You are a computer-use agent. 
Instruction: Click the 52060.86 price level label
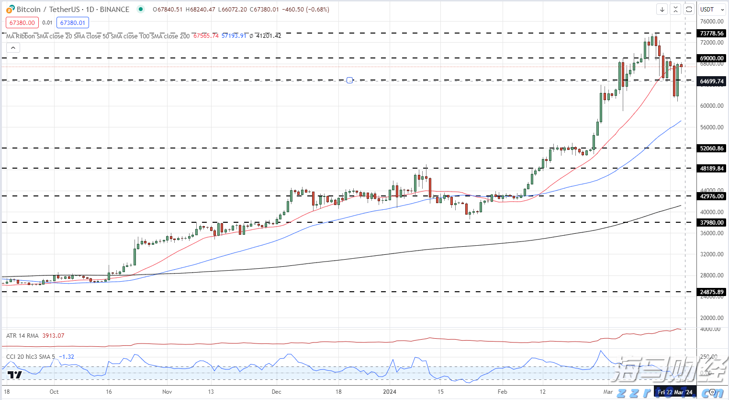(x=712, y=149)
